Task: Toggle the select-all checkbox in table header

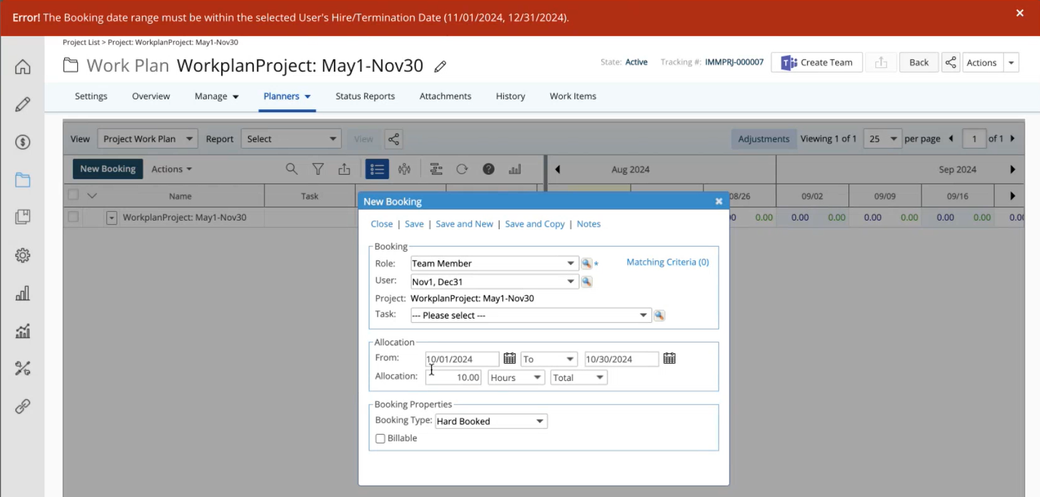Action: coord(73,195)
